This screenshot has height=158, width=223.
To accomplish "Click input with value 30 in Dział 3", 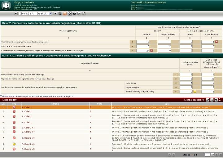I will pyautogui.click(x=208, y=79).
